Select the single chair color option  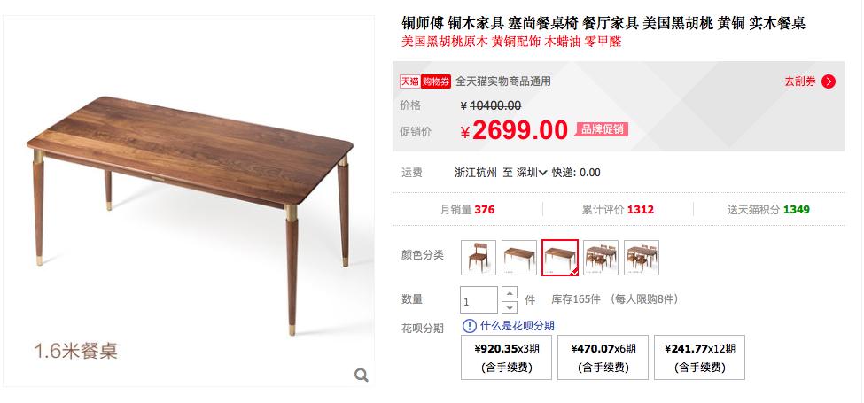coord(479,258)
